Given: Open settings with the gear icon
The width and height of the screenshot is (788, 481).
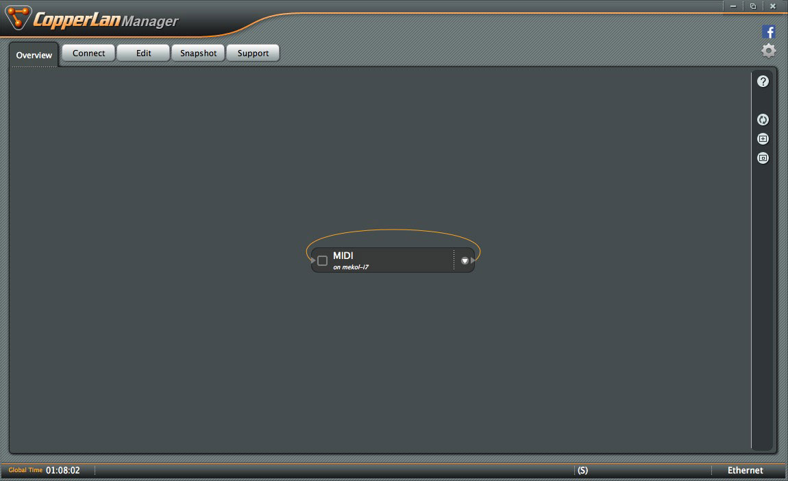Looking at the screenshot, I should pos(769,51).
